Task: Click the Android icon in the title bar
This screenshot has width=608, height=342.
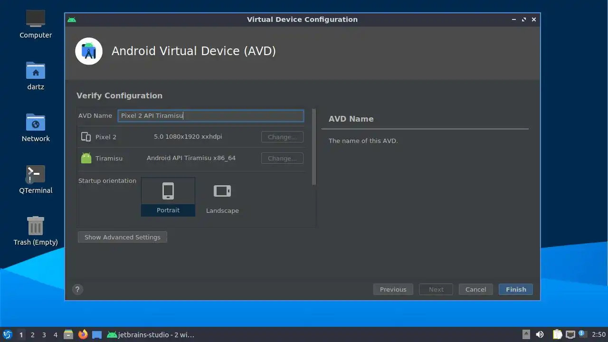Action: [x=72, y=19]
